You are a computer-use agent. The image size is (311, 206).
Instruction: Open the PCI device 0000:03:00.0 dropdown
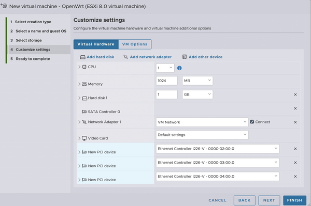tap(218, 163)
